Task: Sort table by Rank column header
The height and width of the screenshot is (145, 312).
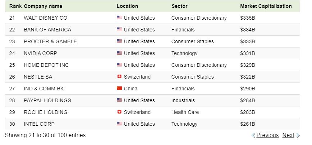Action: pyautogui.click(x=15, y=6)
